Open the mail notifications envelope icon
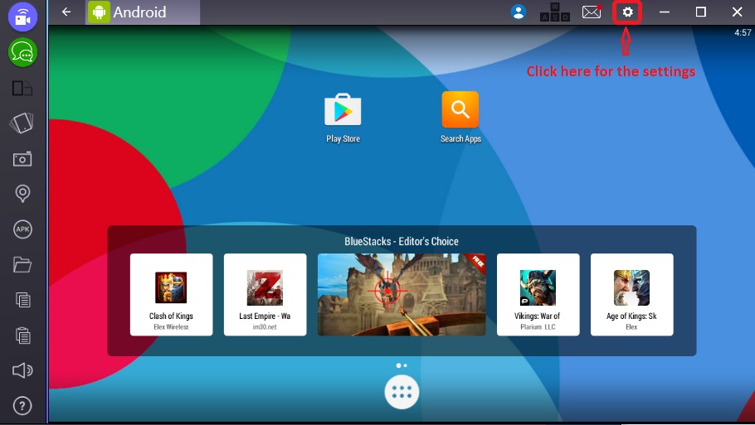Image resolution: width=755 pixels, height=425 pixels. click(592, 12)
